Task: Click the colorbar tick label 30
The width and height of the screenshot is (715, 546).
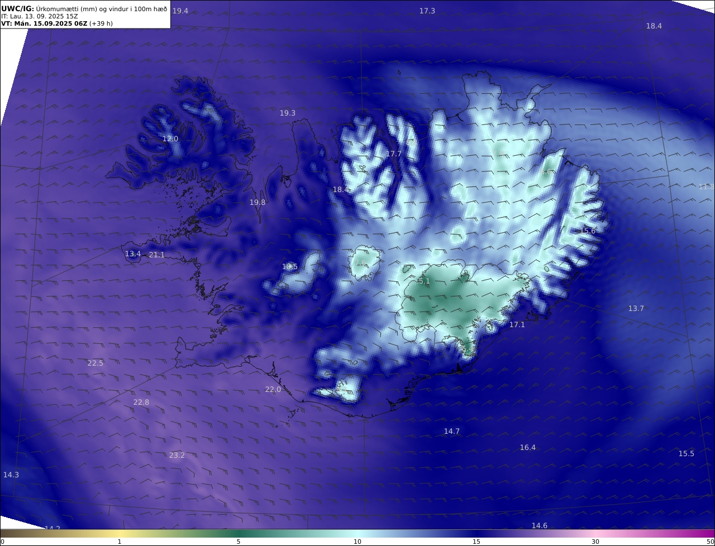Action: (x=595, y=542)
